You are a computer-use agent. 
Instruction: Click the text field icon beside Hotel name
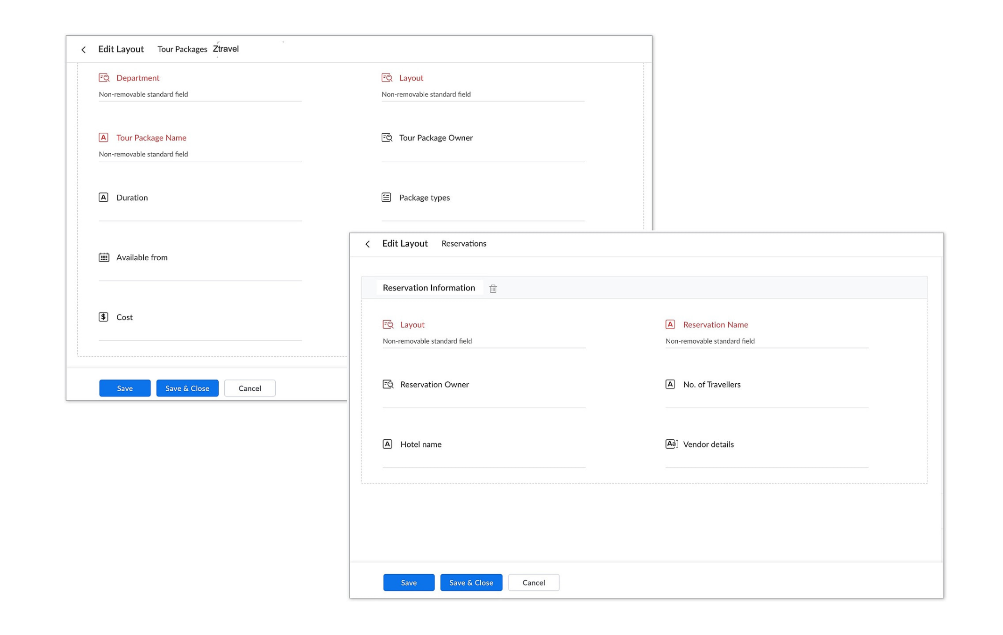(387, 444)
